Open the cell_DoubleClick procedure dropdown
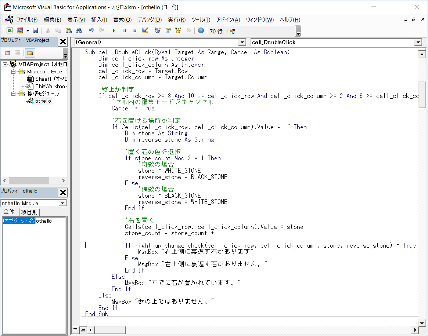The image size is (428, 336). (x=418, y=43)
